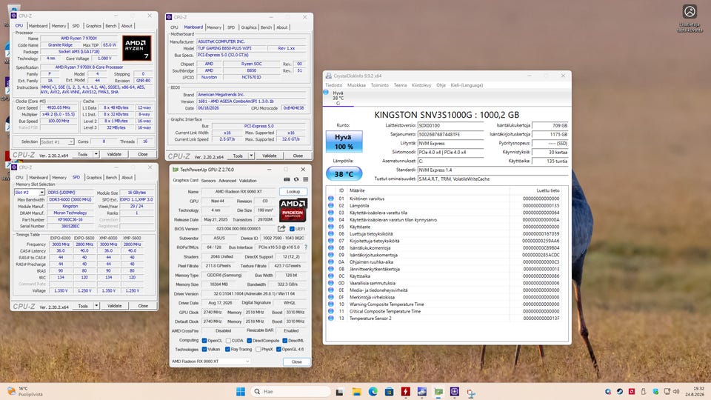Launch Microsoft Edge from the taskbar
This screenshot has width=711, height=400.
point(373,391)
